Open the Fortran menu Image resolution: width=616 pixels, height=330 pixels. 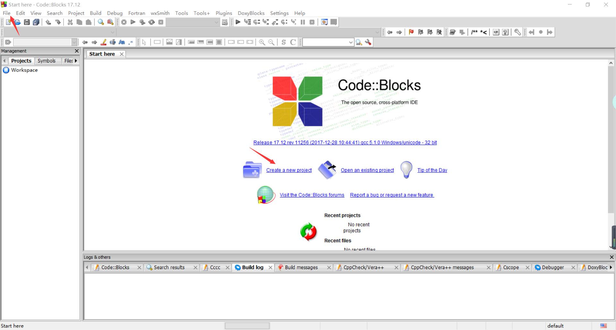click(x=137, y=13)
